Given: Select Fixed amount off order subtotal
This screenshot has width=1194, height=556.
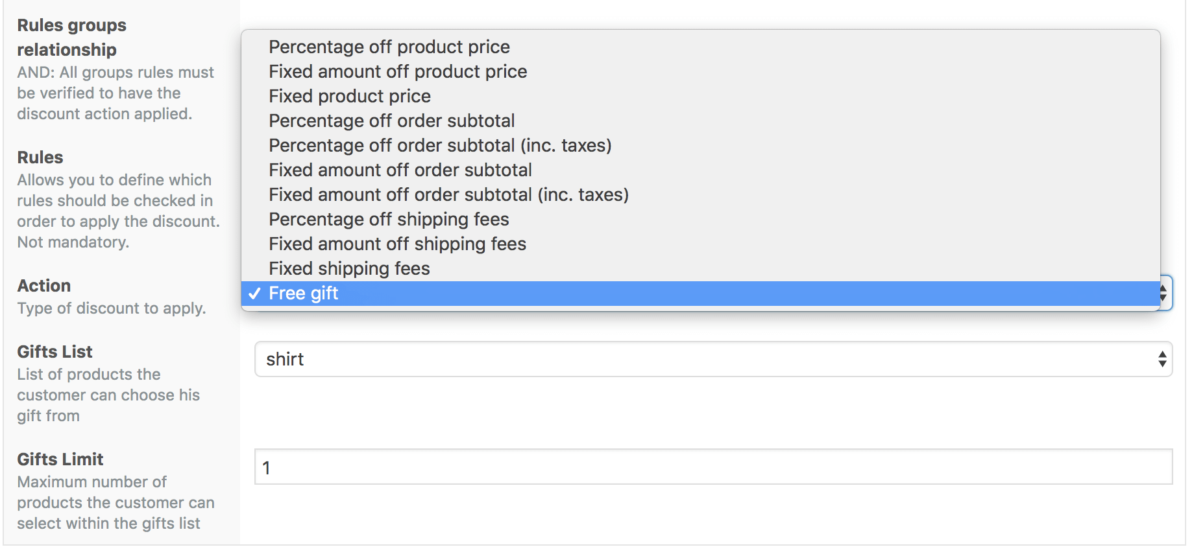Looking at the screenshot, I should (700, 170).
